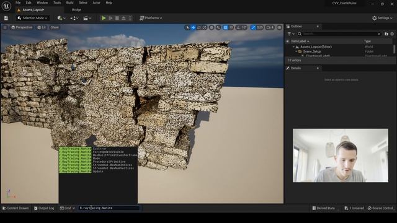Close the Details panel tab
The image size is (397, 223).
[x=318, y=68]
